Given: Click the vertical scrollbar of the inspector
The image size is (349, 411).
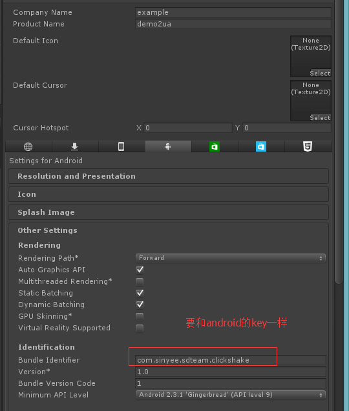Looking at the screenshot, I should (x=339, y=141).
